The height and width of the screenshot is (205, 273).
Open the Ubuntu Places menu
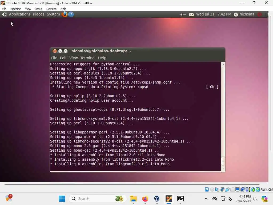(x=38, y=14)
